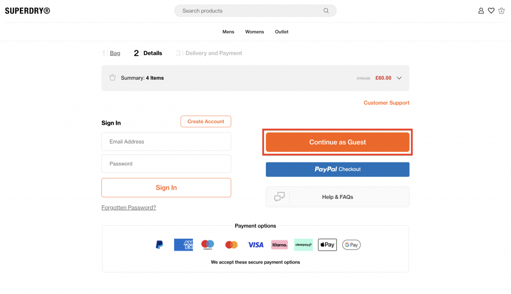This screenshot has width=511, height=294.
Task: Open the Womens menu
Action: tap(255, 32)
